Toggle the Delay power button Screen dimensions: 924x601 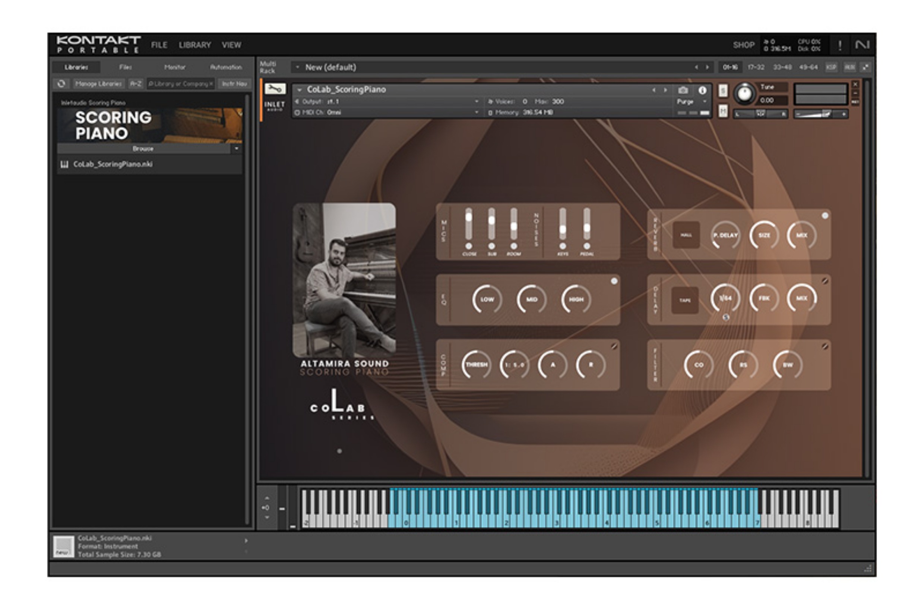point(825,280)
